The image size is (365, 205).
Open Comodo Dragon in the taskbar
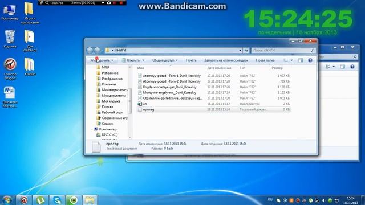pyautogui.click(x=24, y=200)
